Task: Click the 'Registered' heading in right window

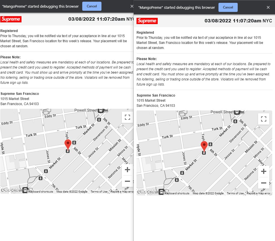Action: tap(145, 33)
